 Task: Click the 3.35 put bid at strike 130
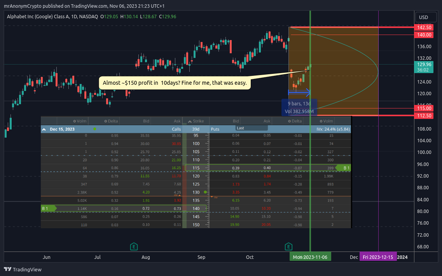pyautogui.click(x=236, y=192)
